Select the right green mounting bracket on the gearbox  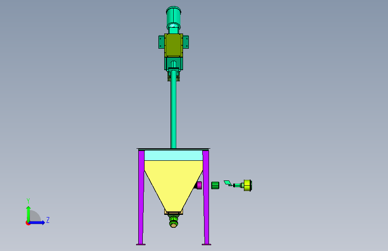[x=186, y=42]
